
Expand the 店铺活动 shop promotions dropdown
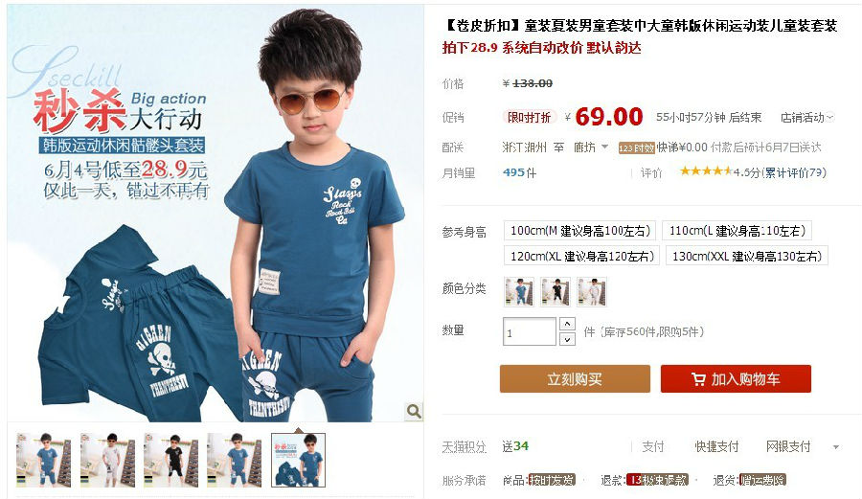(x=807, y=118)
